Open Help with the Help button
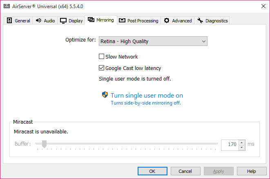The image size is (270, 179). pyautogui.click(x=252, y=171)
